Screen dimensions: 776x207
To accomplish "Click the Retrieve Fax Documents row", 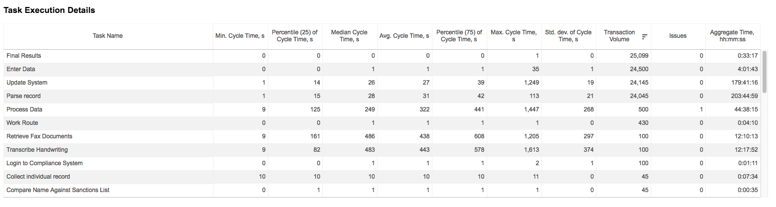I will 382,136.
